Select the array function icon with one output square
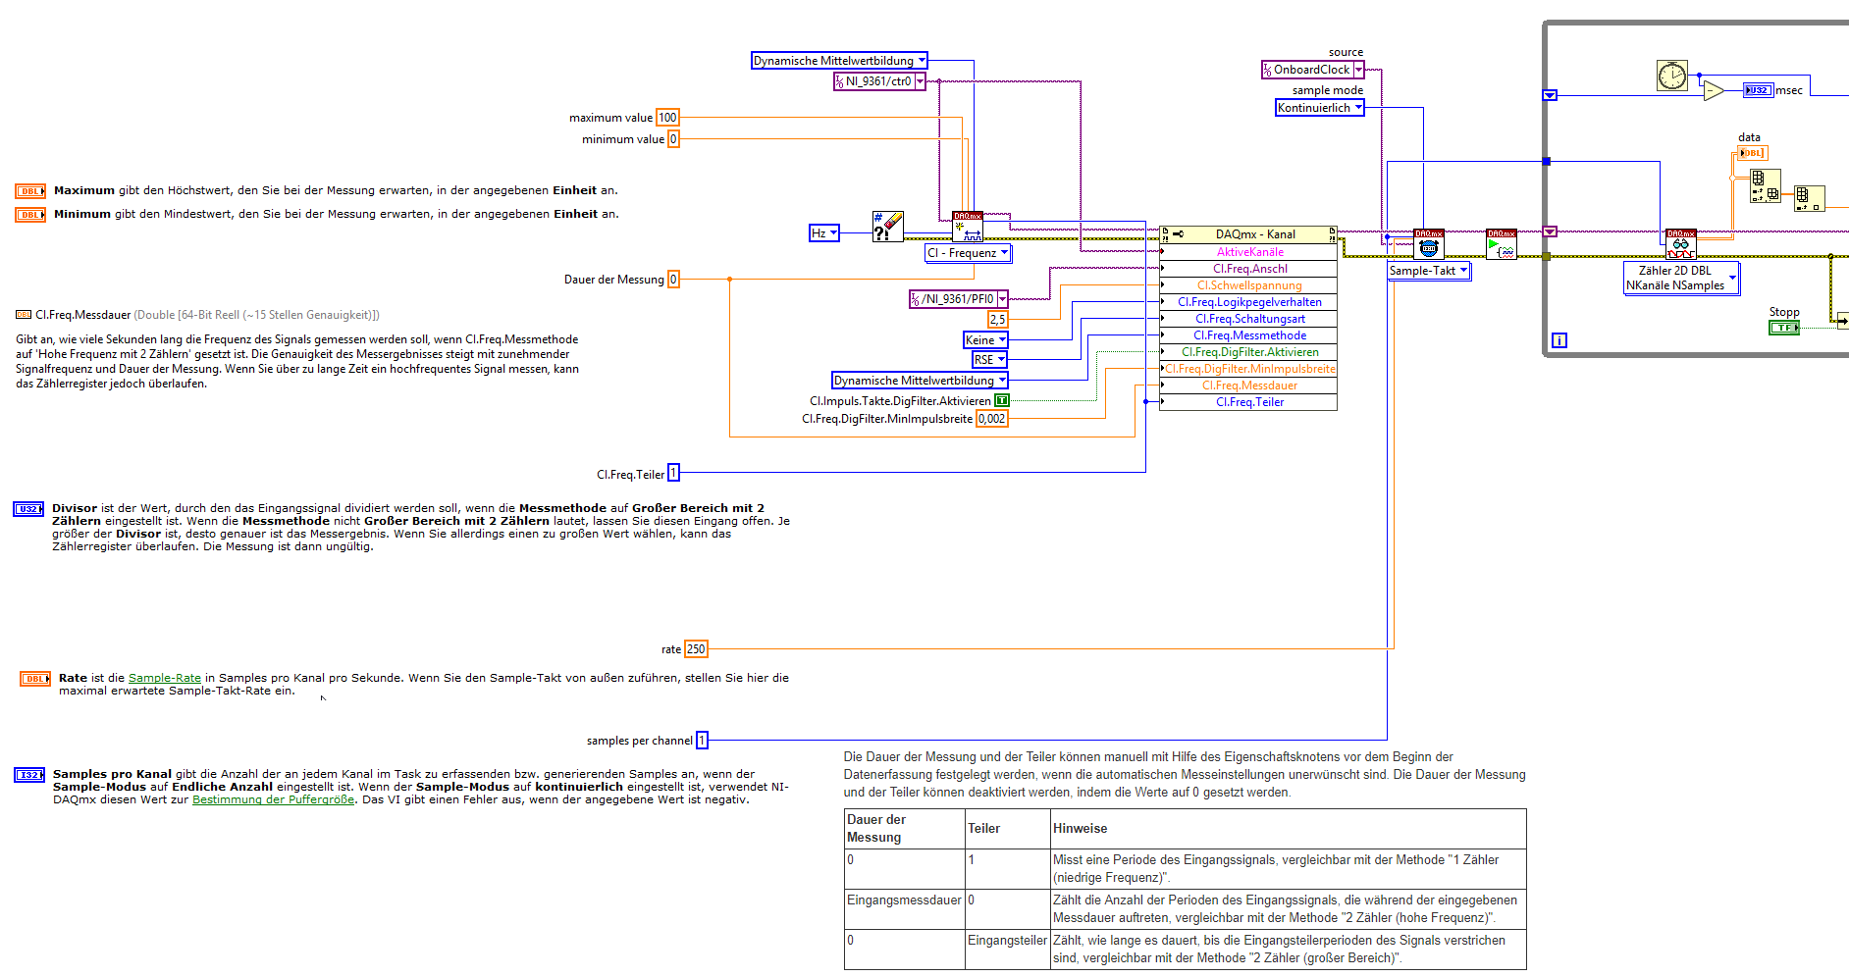This screenshot has height=977, width=1849. pyautogui.click(x=1809, y=198)
